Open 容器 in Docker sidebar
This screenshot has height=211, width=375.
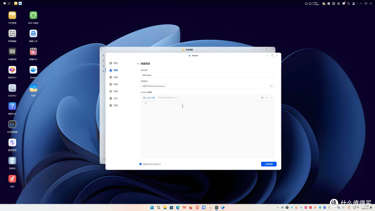click(x=114, y=77)
